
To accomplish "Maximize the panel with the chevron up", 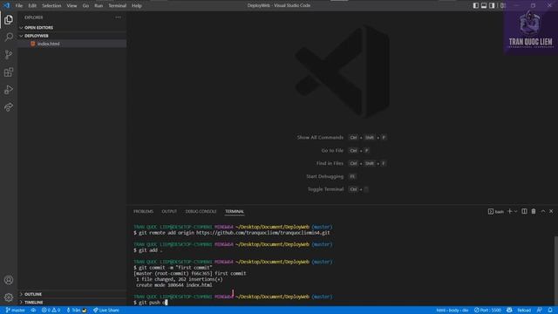I will [x=543, y=211].
